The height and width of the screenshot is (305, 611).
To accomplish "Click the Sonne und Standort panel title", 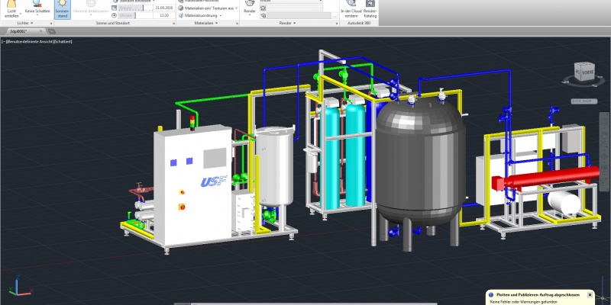I will (x=112, y=23).
